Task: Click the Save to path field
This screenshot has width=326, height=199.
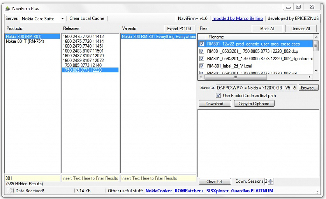Action: click(256, 88)
